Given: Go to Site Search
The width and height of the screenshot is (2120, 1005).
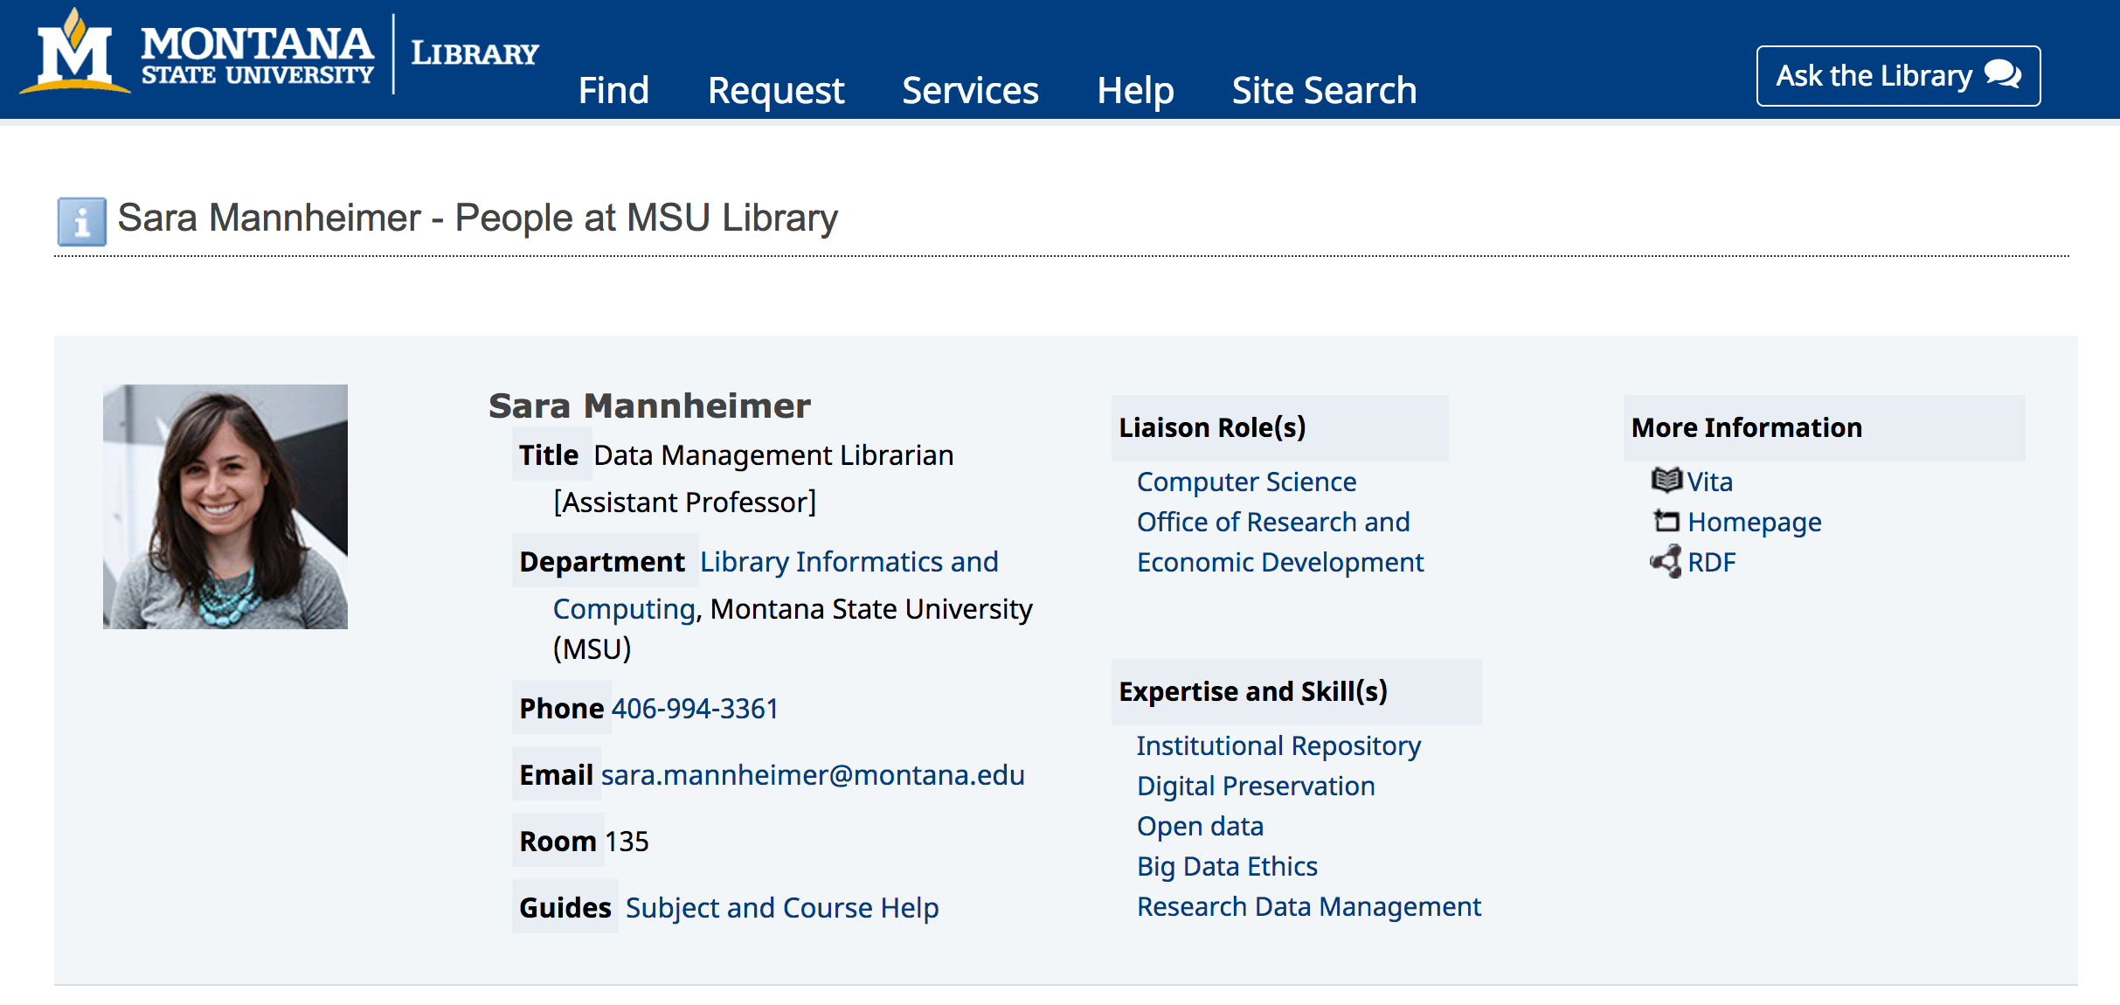Looking at the screenshot, I should [1324, 90].
